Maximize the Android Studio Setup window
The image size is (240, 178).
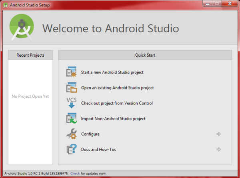click(x=217, y=4)
